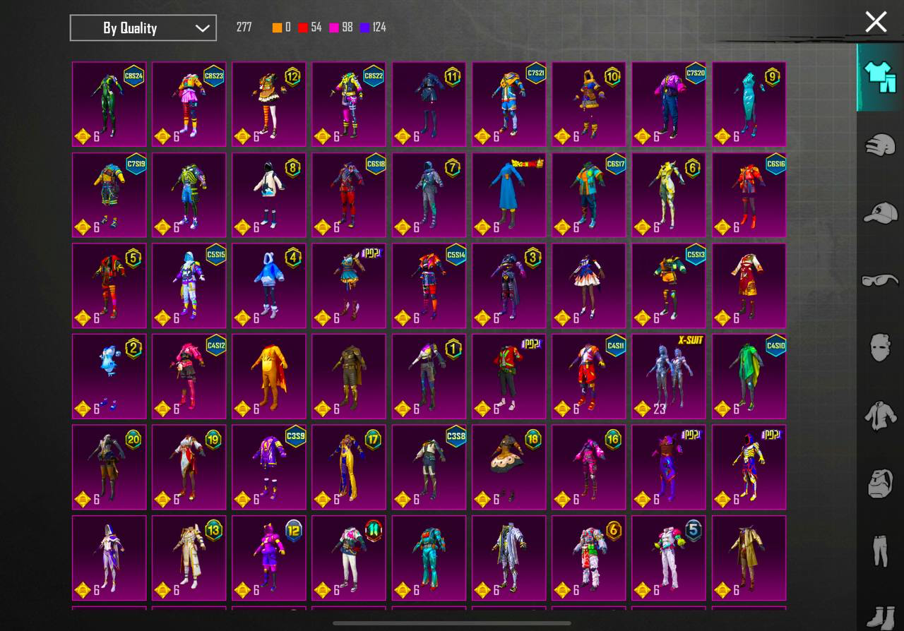Viewport: 904px width, 631px height.
Task: Open the cap hats category
Action: [880, 212]
